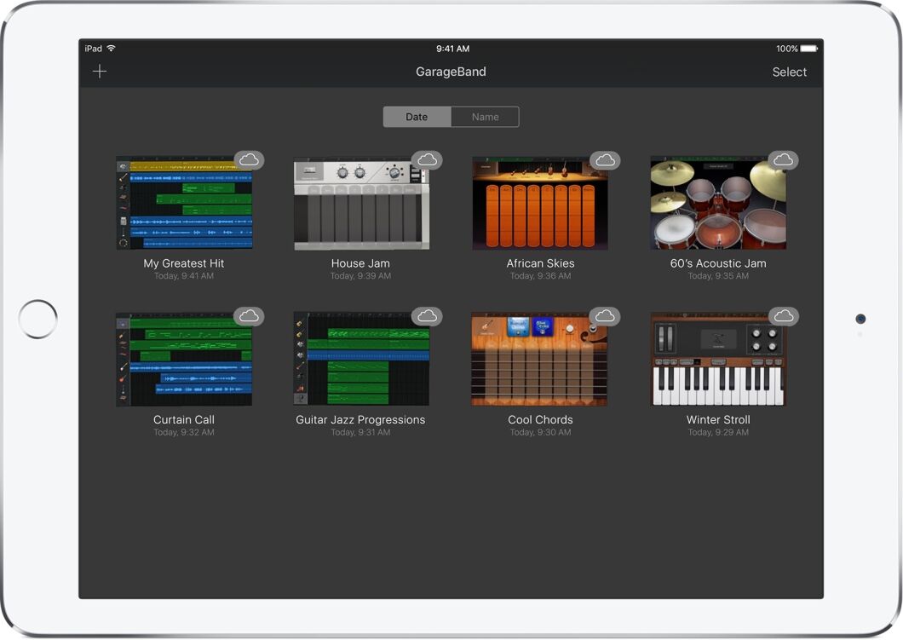Select the Date sort option
Screen dimensions: 903x640
click(417, 116)
